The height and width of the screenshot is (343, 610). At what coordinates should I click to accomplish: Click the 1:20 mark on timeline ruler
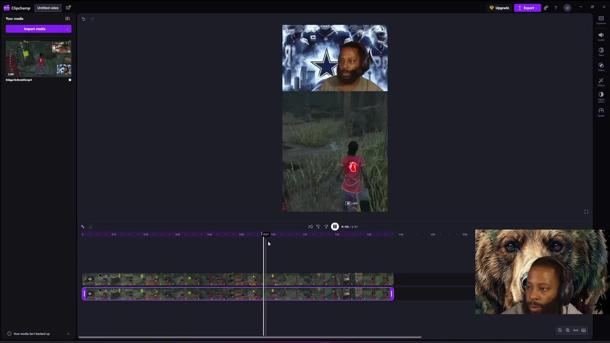[x=337, y=234]
